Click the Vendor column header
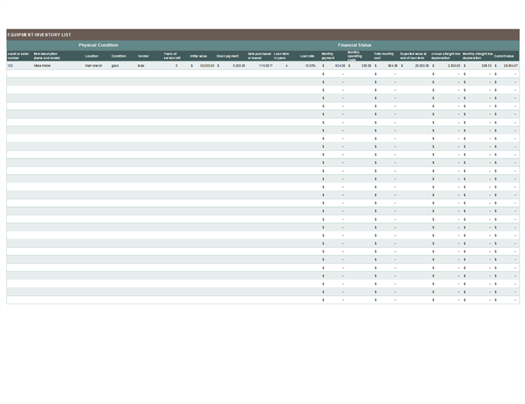Image resolution: width=525 pixels, height=404 pixels. (x=143, y=56)
